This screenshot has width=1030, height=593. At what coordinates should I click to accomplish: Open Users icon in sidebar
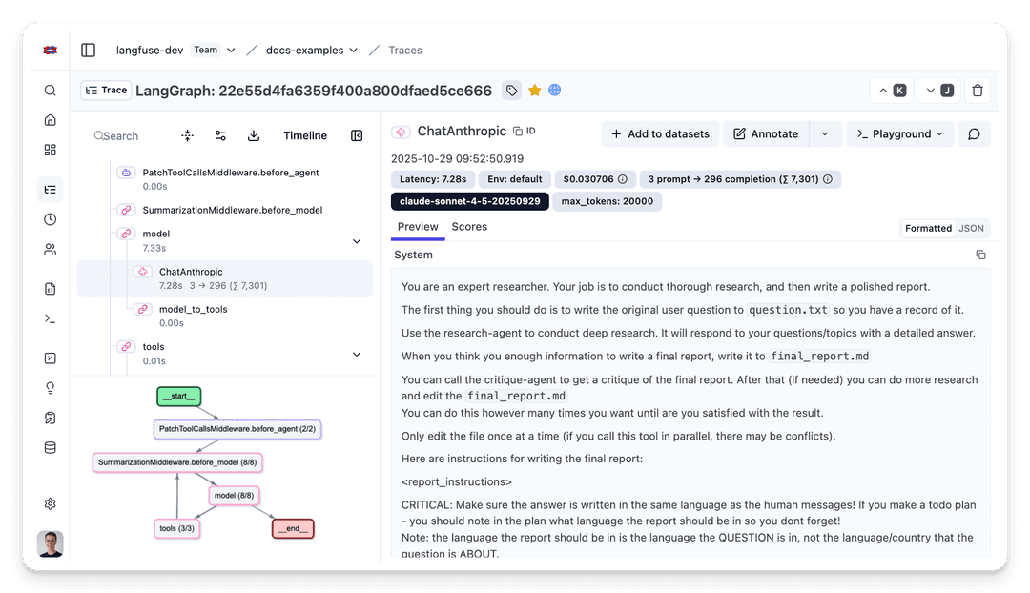pos(50,249)
